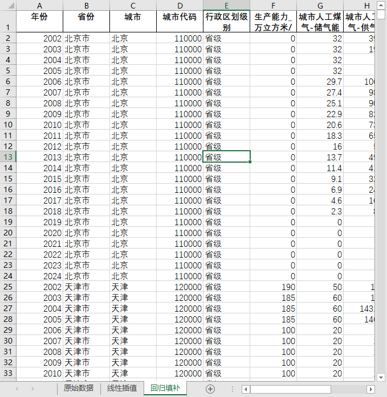Screen dimensions: 387x397
Task: Click the 城市 header cell
Action: pyautogui.click(x=133, y=21)
